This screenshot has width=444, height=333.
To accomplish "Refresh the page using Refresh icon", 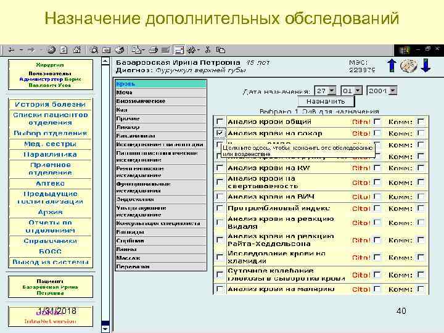I will pyautogui.click(x=64, y=50).
